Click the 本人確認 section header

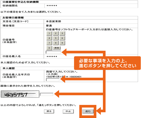(x=9, y=68)
